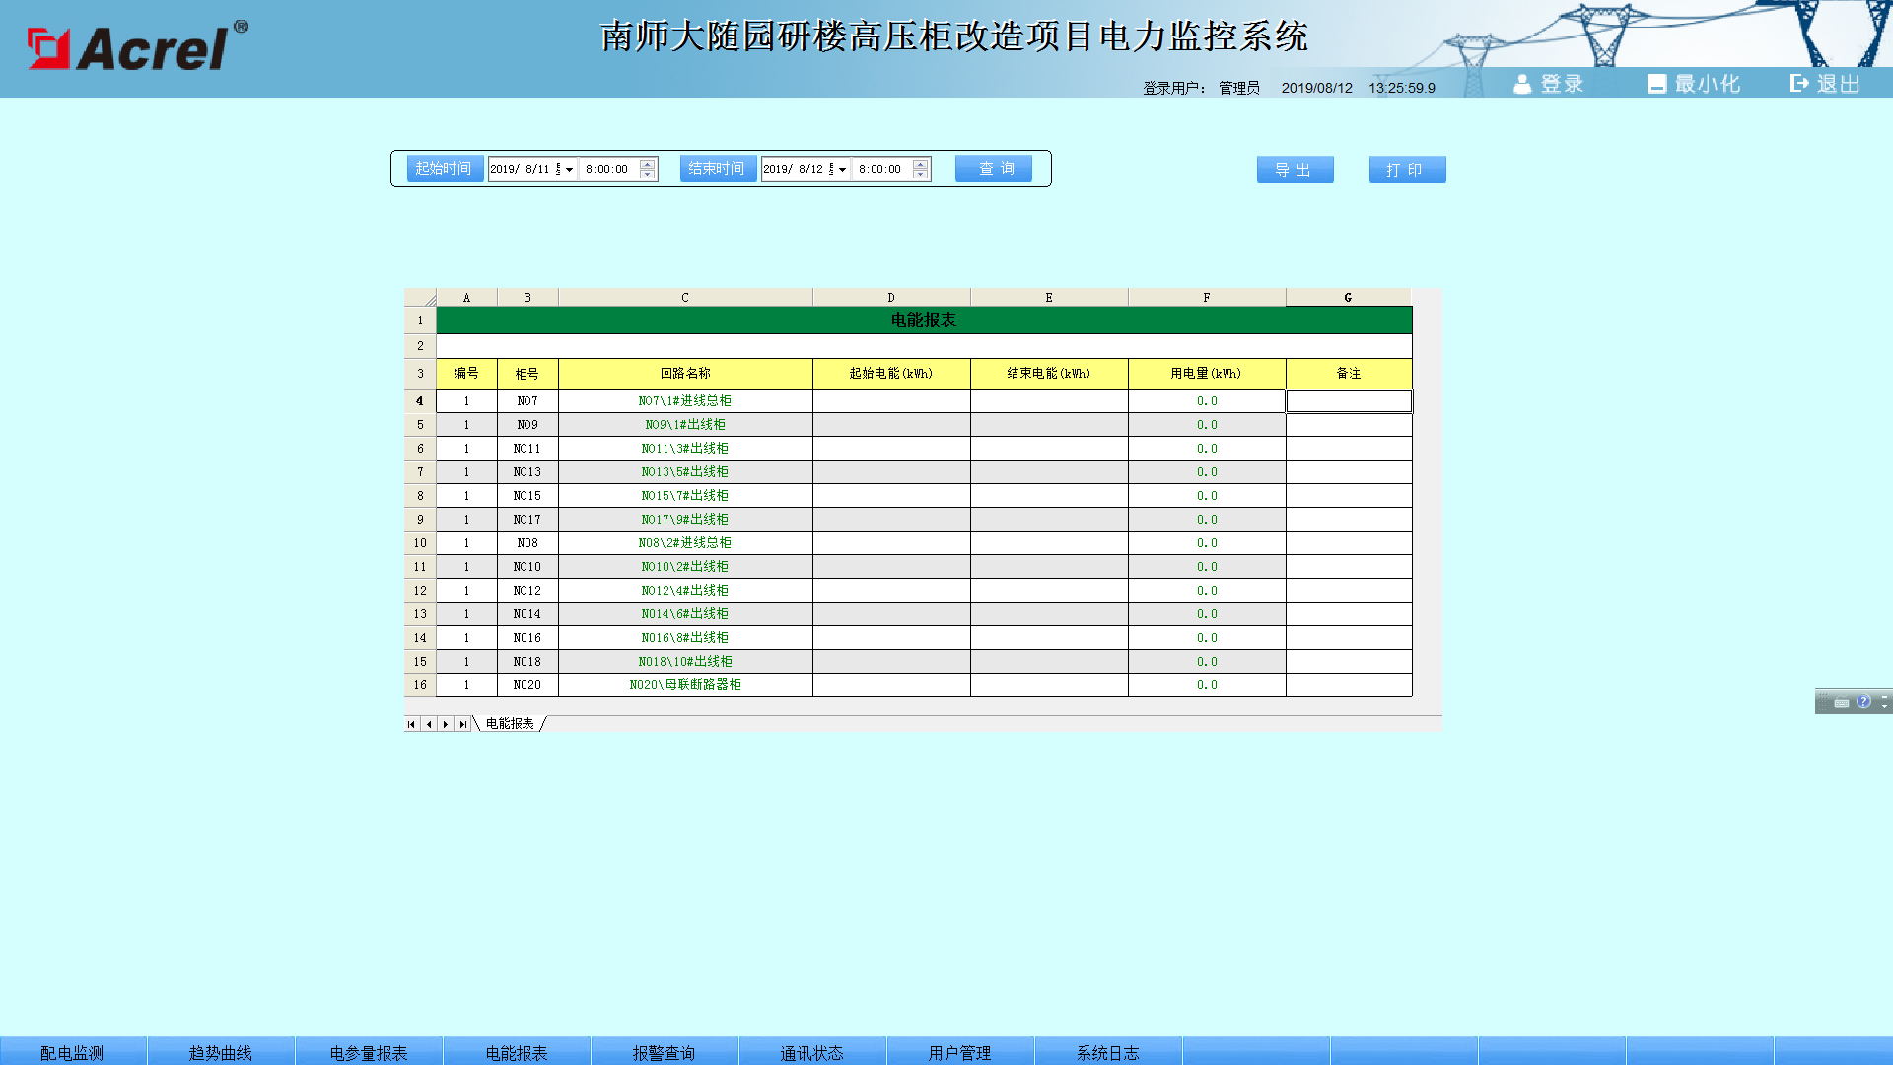Click the keyboard icon on language bar

(1841, 702)
